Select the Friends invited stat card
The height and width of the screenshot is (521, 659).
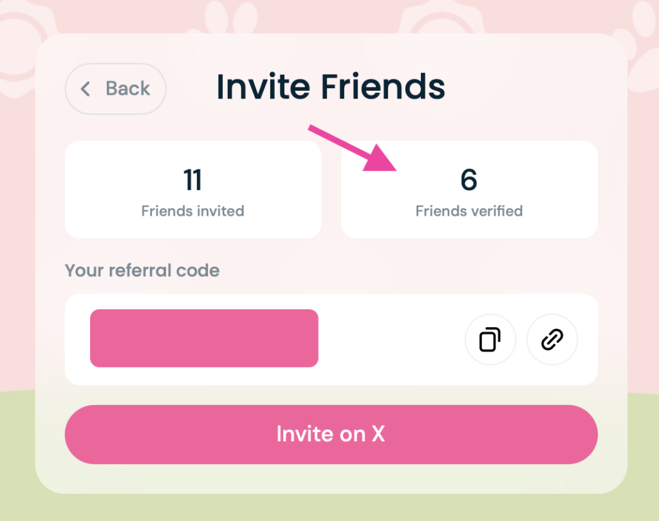(192, 189)
